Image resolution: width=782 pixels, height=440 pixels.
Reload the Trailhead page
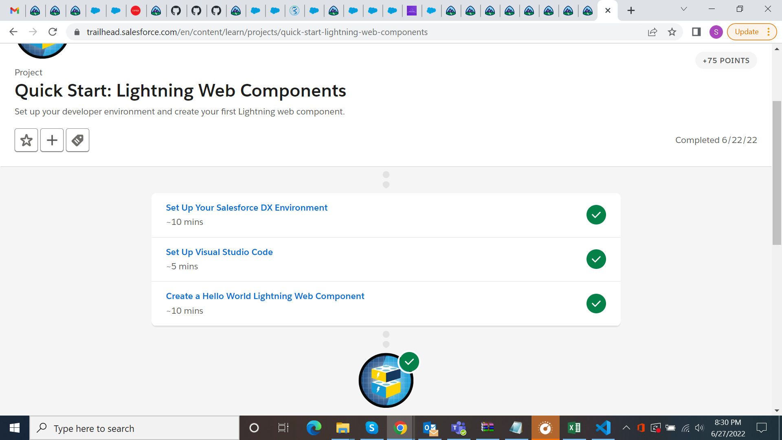click(x=53, y=32)
